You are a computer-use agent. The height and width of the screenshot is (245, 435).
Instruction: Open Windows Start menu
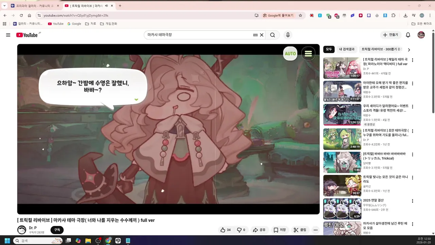7,241
